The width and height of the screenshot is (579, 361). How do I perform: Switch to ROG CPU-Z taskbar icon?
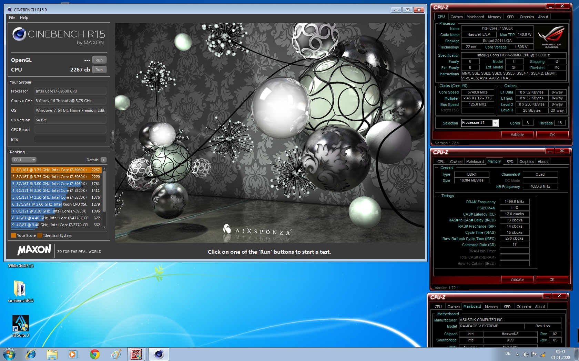136,354
